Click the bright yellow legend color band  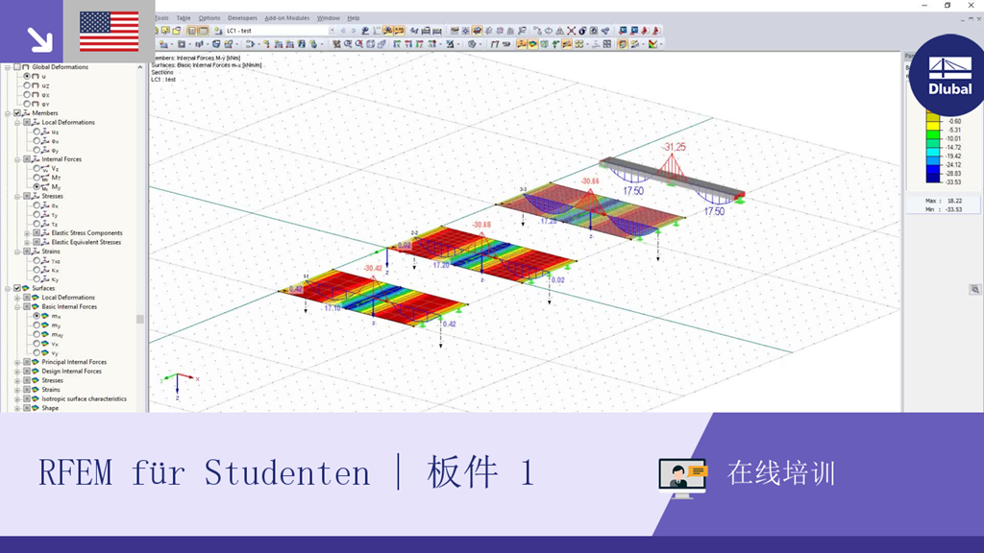pos(933,127)
